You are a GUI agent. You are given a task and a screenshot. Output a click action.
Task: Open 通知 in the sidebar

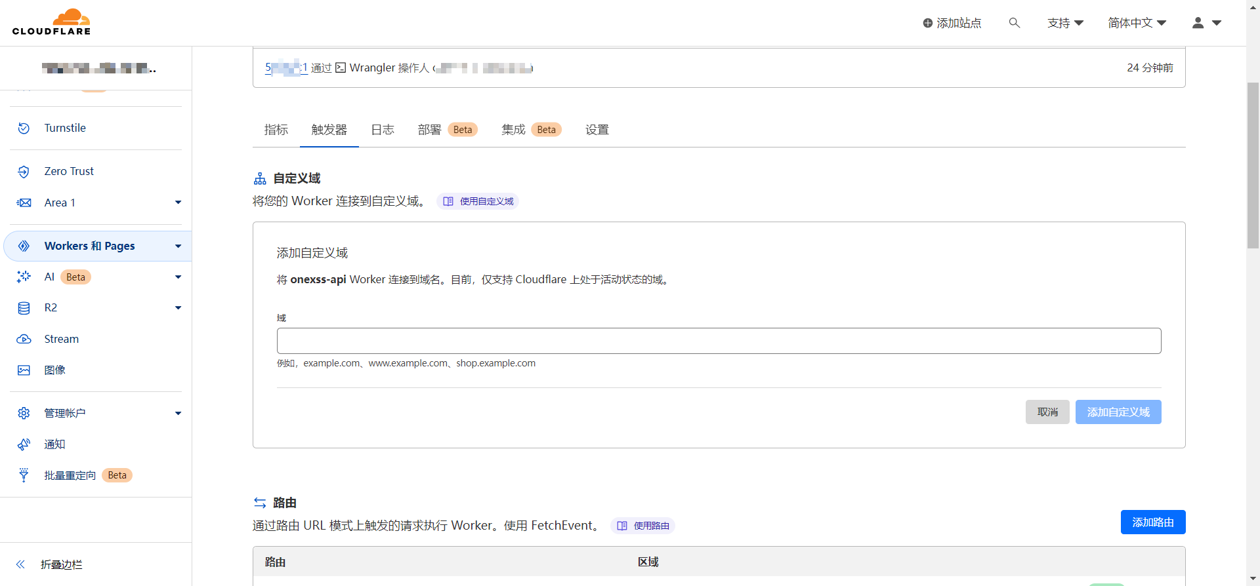point(55,444)
